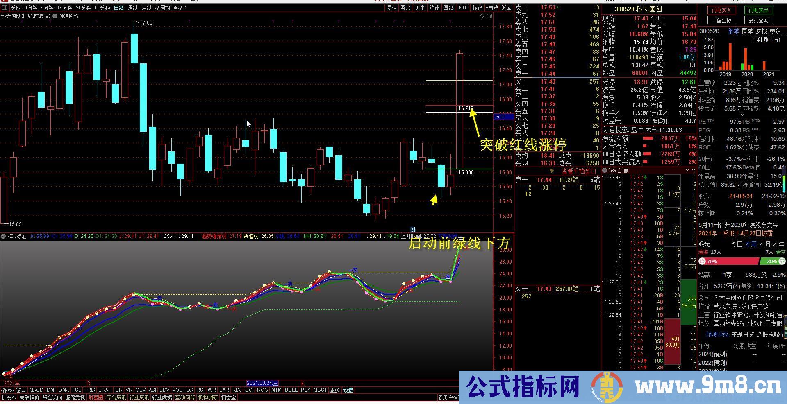
Task: Click the 查看千档盘口 link
Action: [x=579, y=171]
